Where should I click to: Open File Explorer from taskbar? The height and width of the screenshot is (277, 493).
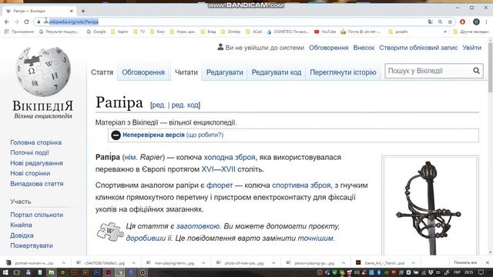(x=52, y=272)
